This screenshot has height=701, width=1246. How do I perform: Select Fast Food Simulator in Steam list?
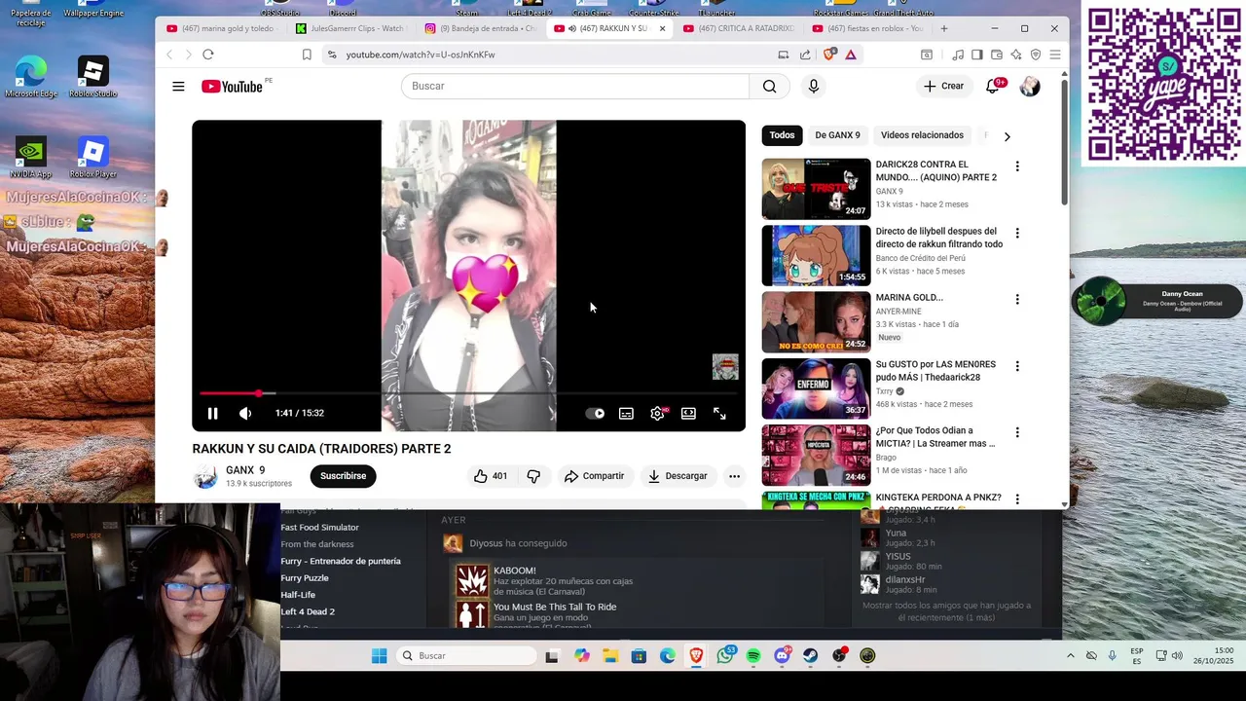click(x=319, y=527)
